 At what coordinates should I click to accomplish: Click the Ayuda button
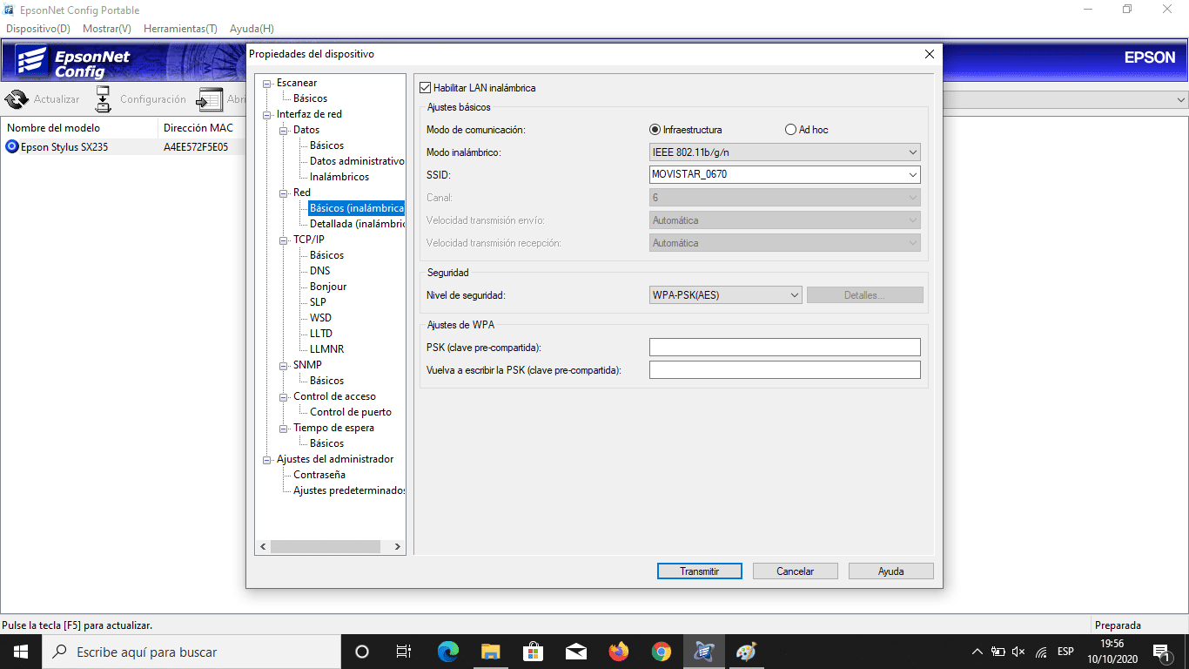(890, 571)
